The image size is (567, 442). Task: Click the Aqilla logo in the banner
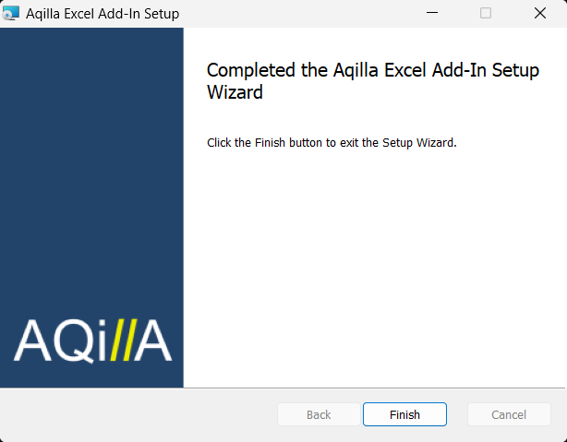[92, 340]
